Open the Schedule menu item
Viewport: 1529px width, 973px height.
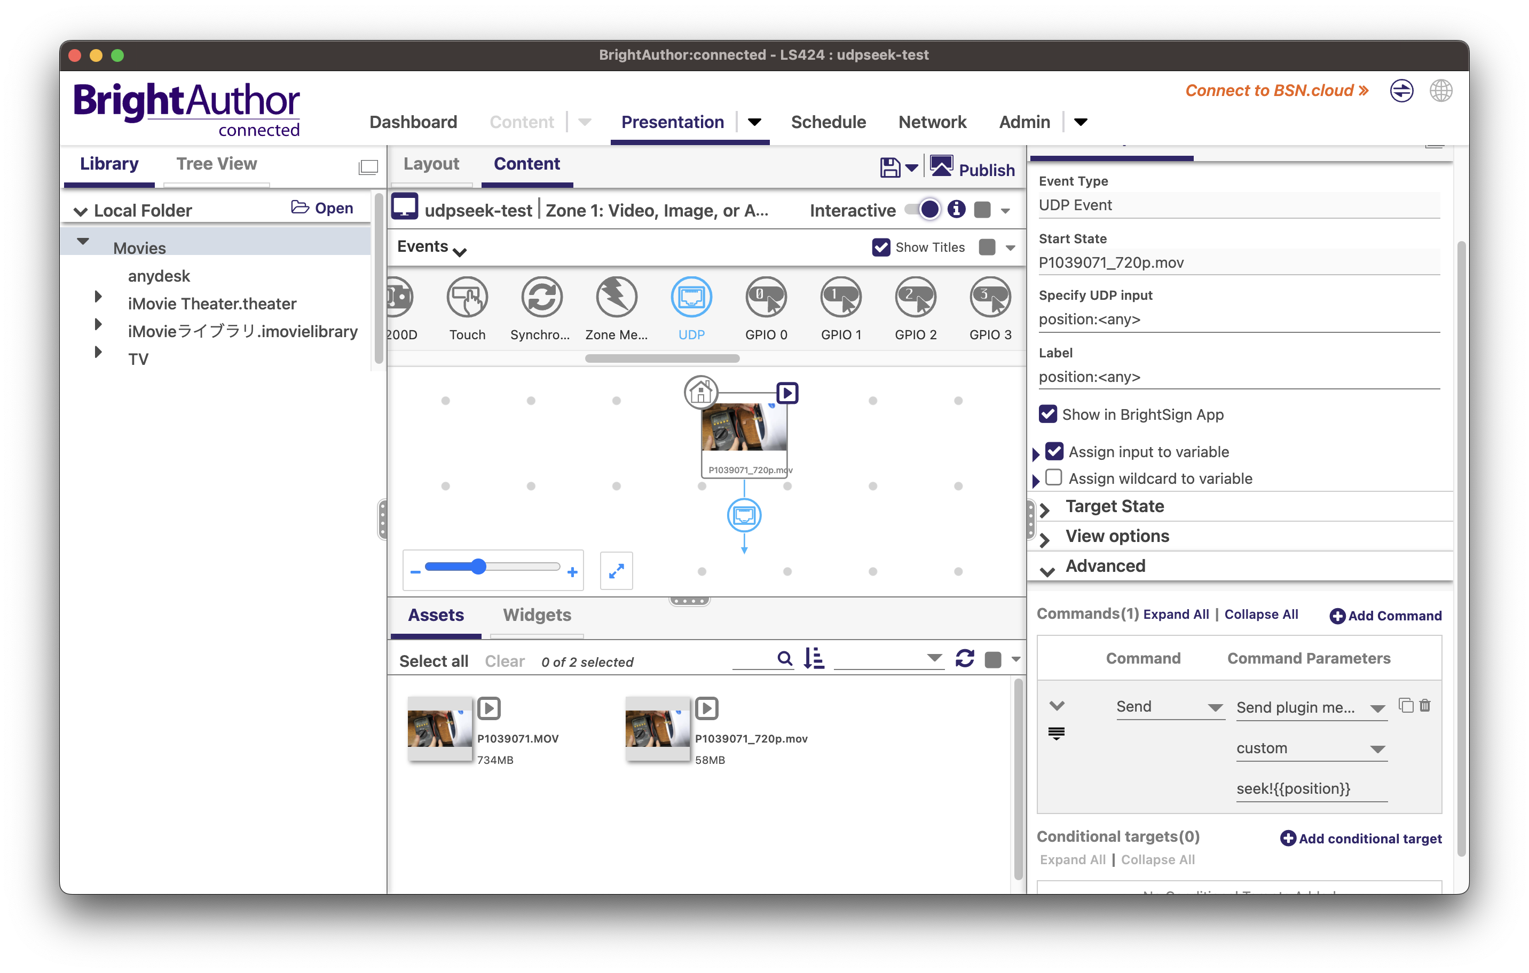pos(828,122)
